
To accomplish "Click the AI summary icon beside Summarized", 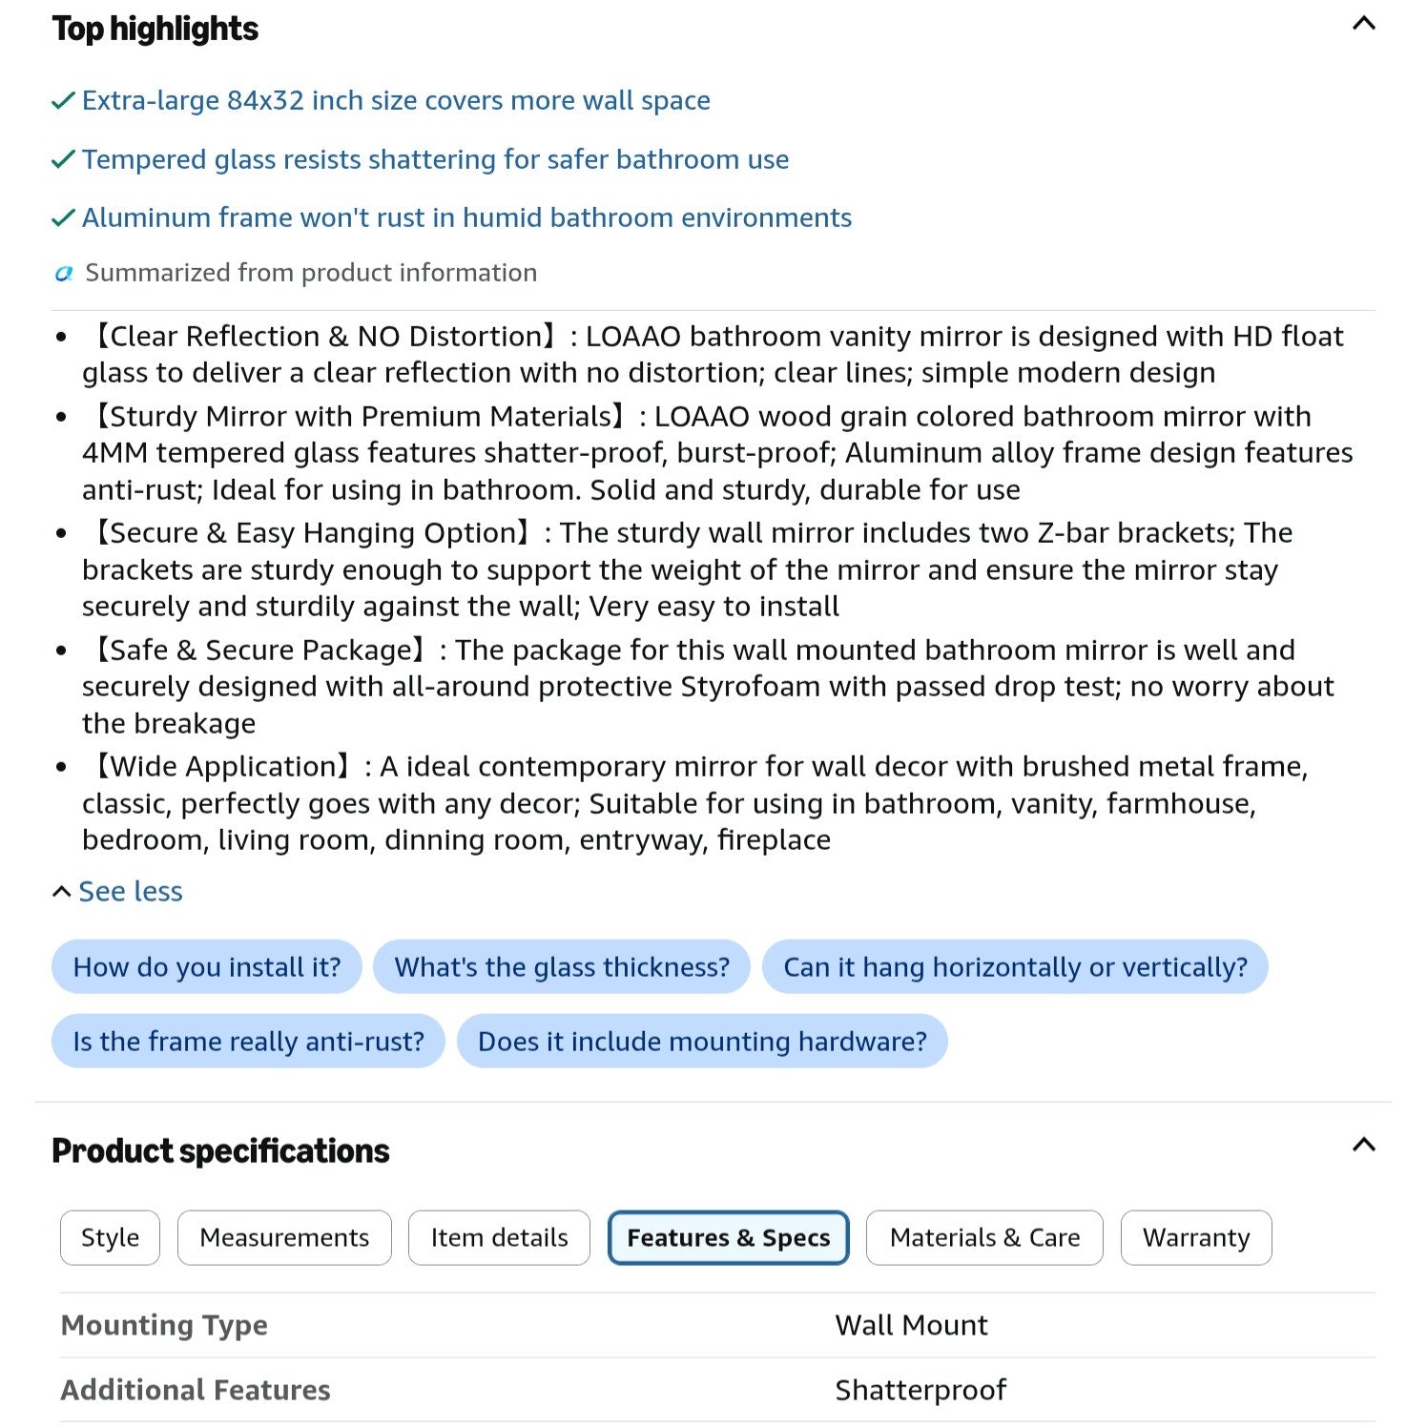I will 64,274.
